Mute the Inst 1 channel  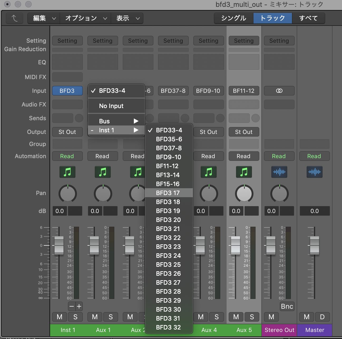(x=60, y=317)
